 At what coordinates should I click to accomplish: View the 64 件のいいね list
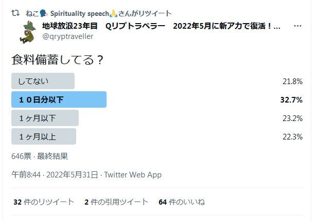pyautogui.click(x=182, y=202)
